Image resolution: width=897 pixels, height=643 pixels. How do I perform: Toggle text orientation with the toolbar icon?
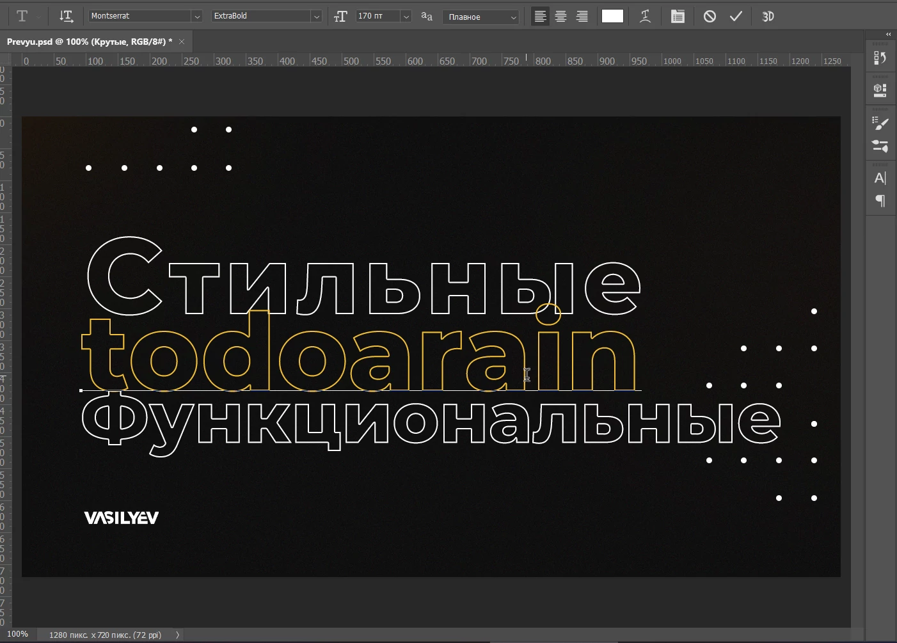coord(67,16)
